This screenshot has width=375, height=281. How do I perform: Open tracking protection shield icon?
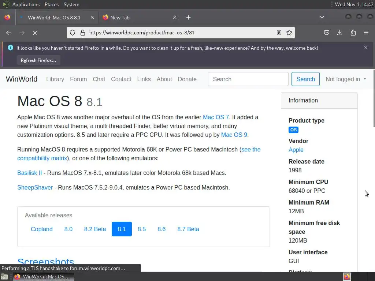[x=73, y=33]
